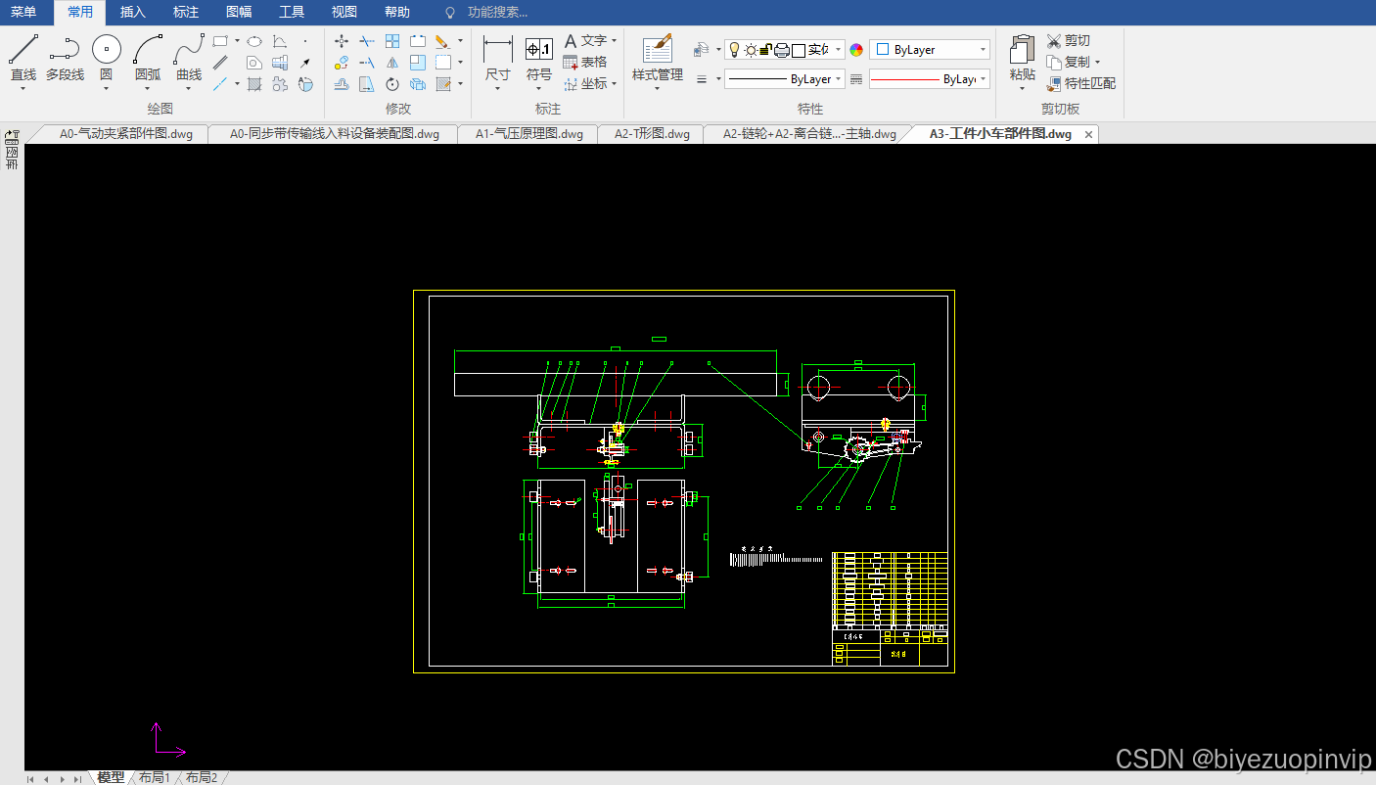Activate the mirror tool in 修改 group
Image resolution: width=1376 pixels, height=785 pixels.
pyautogui.click(x=392, y=63)
